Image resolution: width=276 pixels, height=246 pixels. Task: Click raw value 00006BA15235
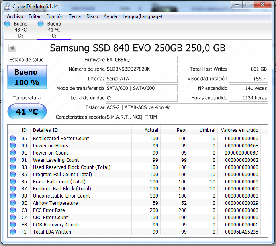[x=241, y=232]
